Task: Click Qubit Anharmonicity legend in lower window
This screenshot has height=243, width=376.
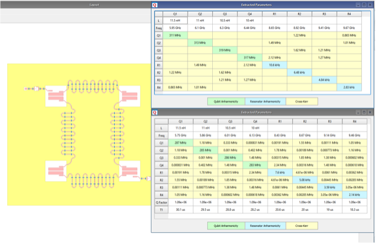Action: click(226, 226)
